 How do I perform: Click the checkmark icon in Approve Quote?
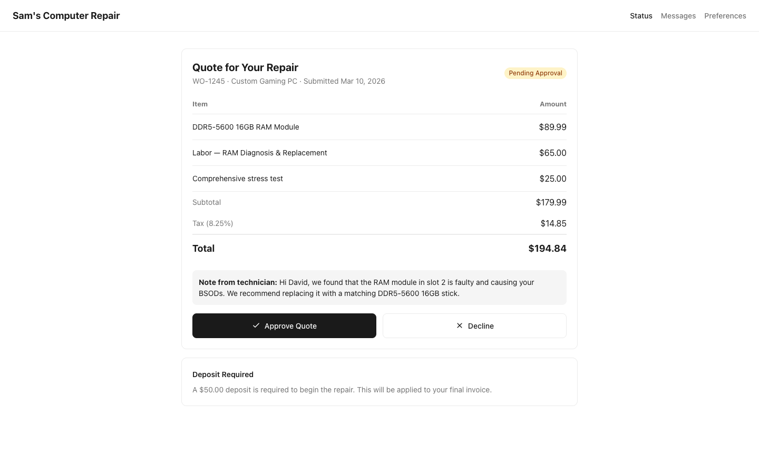[x=256, y=325]
